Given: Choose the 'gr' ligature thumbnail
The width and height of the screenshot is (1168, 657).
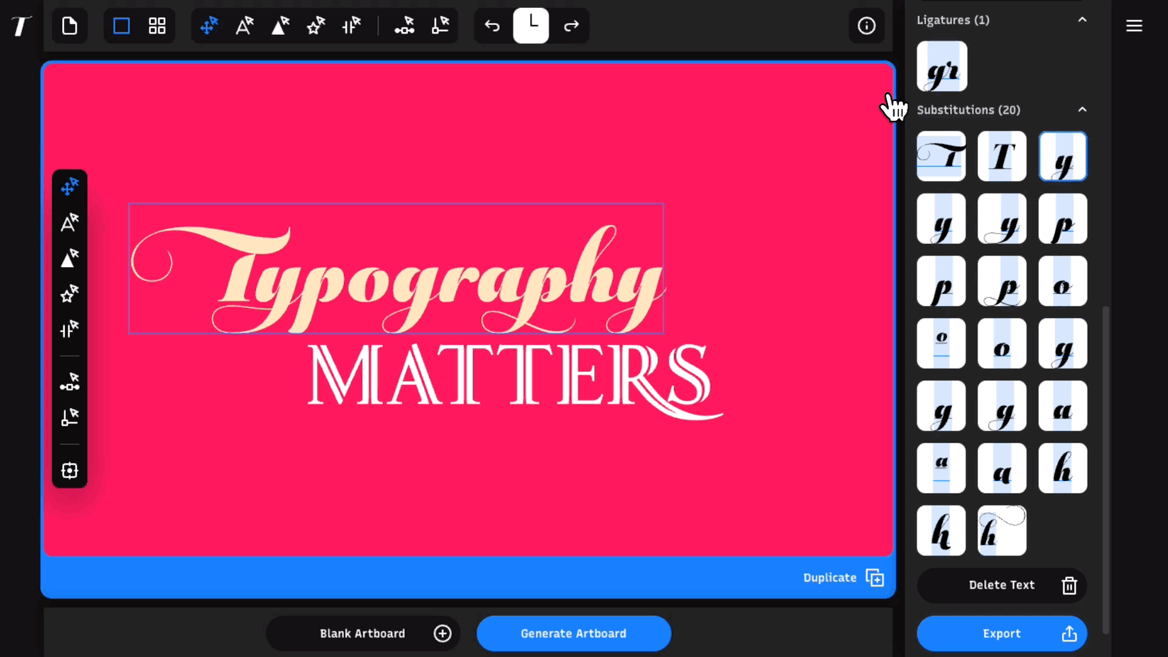Looking at the screenshot, I should (x=942, y=66).
